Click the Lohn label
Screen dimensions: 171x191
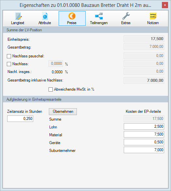point(53,127)
